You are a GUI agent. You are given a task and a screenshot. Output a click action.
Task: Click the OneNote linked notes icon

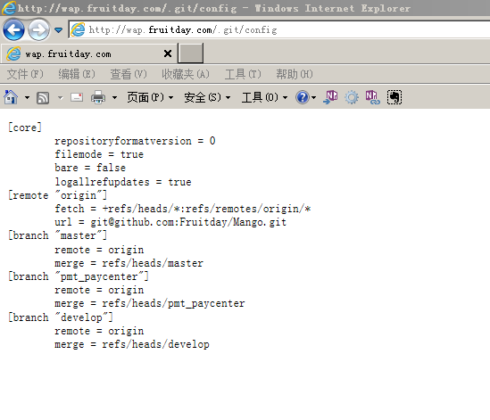tap(372, 97)
